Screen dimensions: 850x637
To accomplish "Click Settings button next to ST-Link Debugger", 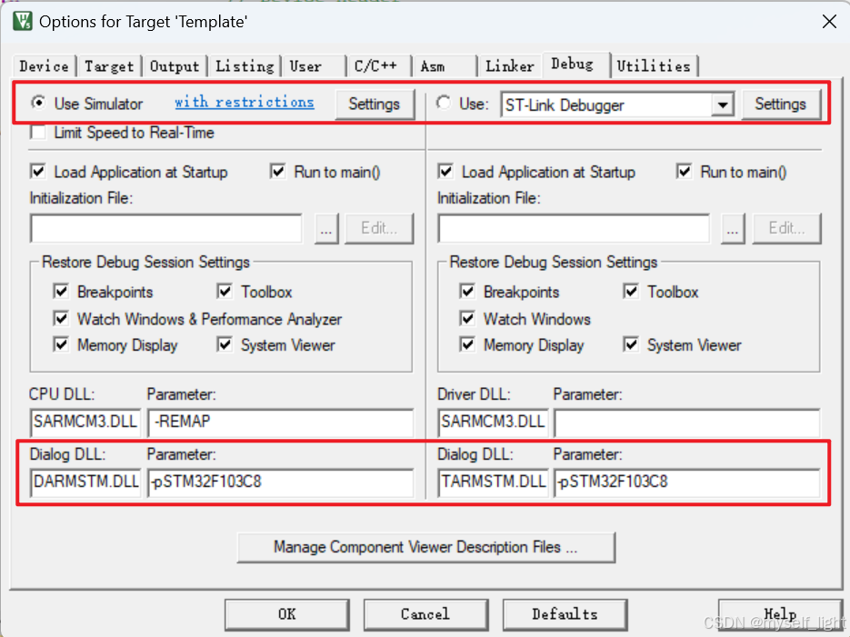I will click(x=780, y=104).
